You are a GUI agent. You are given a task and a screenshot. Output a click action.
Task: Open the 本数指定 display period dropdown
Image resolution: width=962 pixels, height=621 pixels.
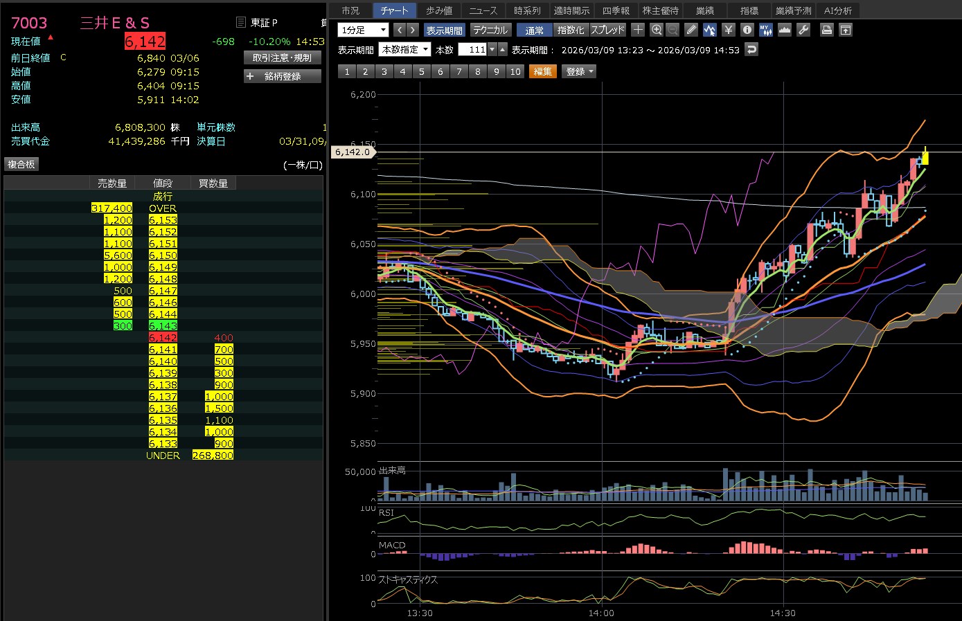tap(404, 49)
